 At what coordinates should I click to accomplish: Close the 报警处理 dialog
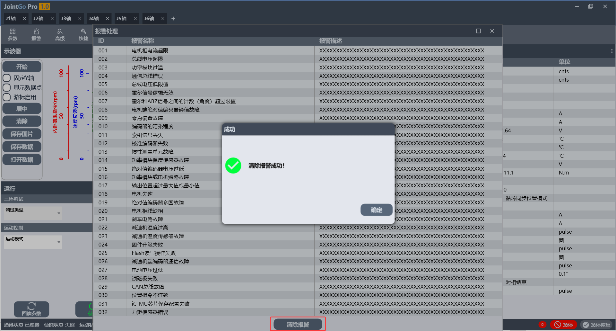492,31
